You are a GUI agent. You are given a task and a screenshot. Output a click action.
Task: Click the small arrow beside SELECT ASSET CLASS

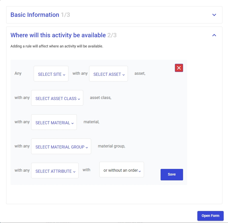(79, 99)
